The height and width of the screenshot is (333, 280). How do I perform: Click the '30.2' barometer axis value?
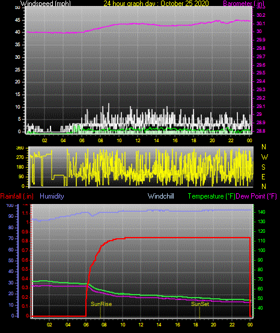pos(261,15)
